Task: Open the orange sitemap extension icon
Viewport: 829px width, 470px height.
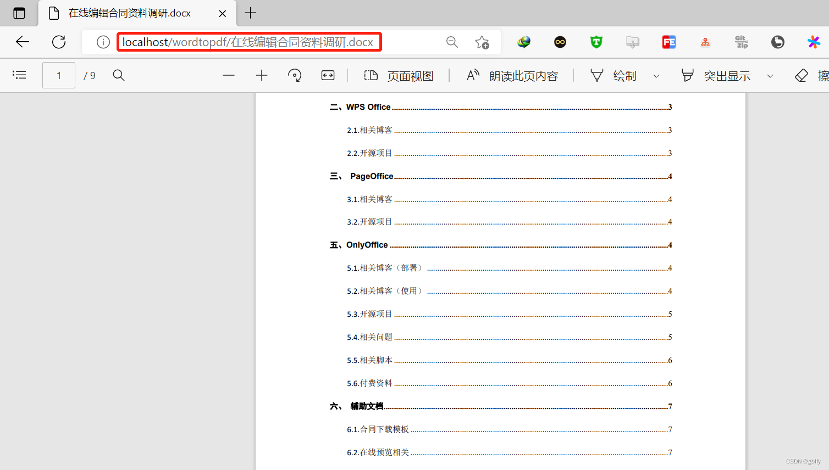Action: 705,42
